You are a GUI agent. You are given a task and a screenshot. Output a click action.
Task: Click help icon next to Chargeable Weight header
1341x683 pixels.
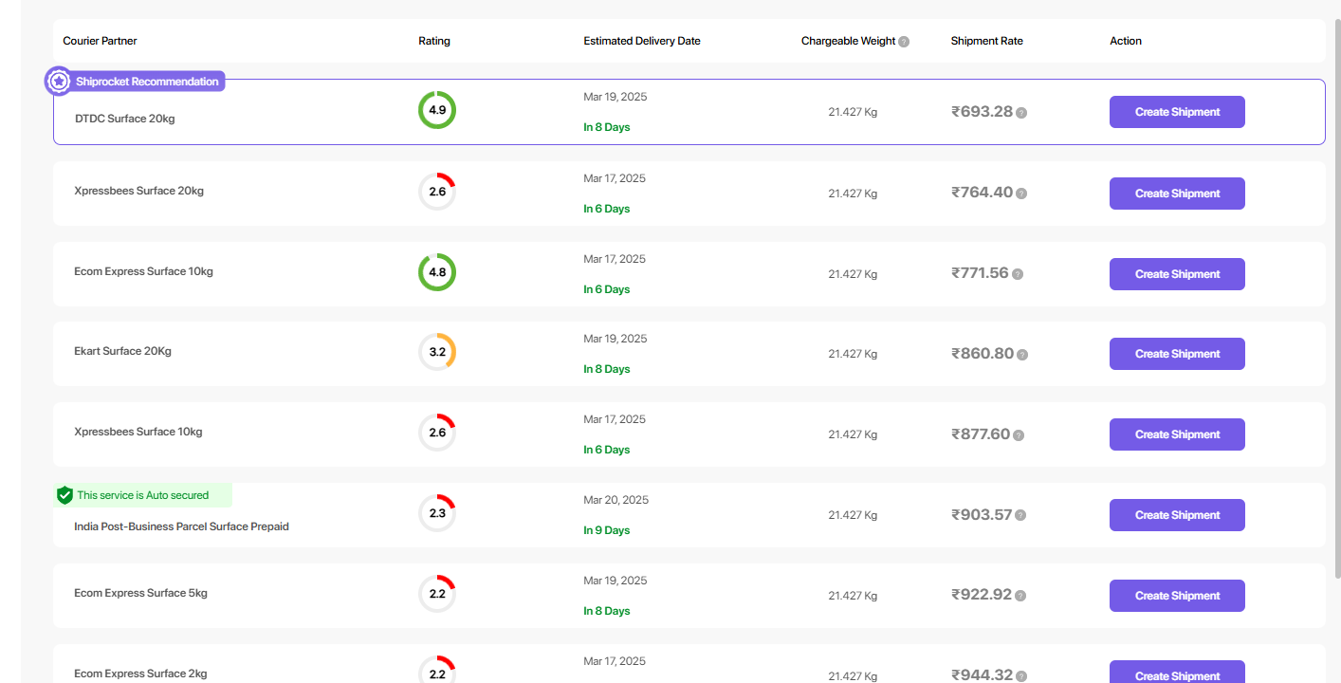[904, 42]
